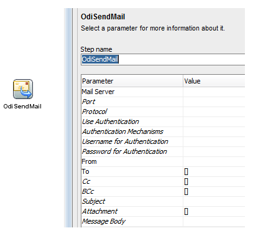Viewport: 253px width, 238px height.
Task: Click the Value column header
Action: point(214,81)
